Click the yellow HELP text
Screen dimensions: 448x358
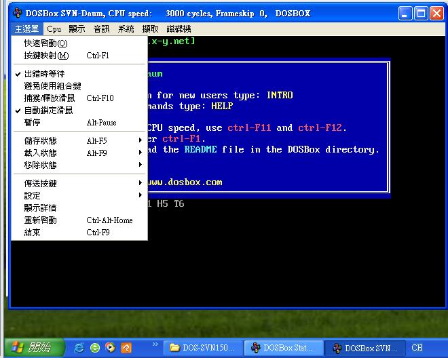[222, 106]
